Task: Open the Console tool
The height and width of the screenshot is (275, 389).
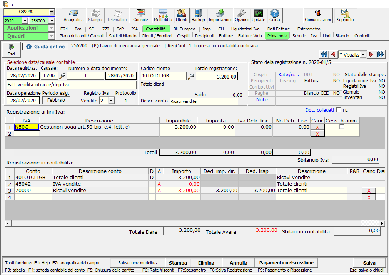Action: pos(140,16)
